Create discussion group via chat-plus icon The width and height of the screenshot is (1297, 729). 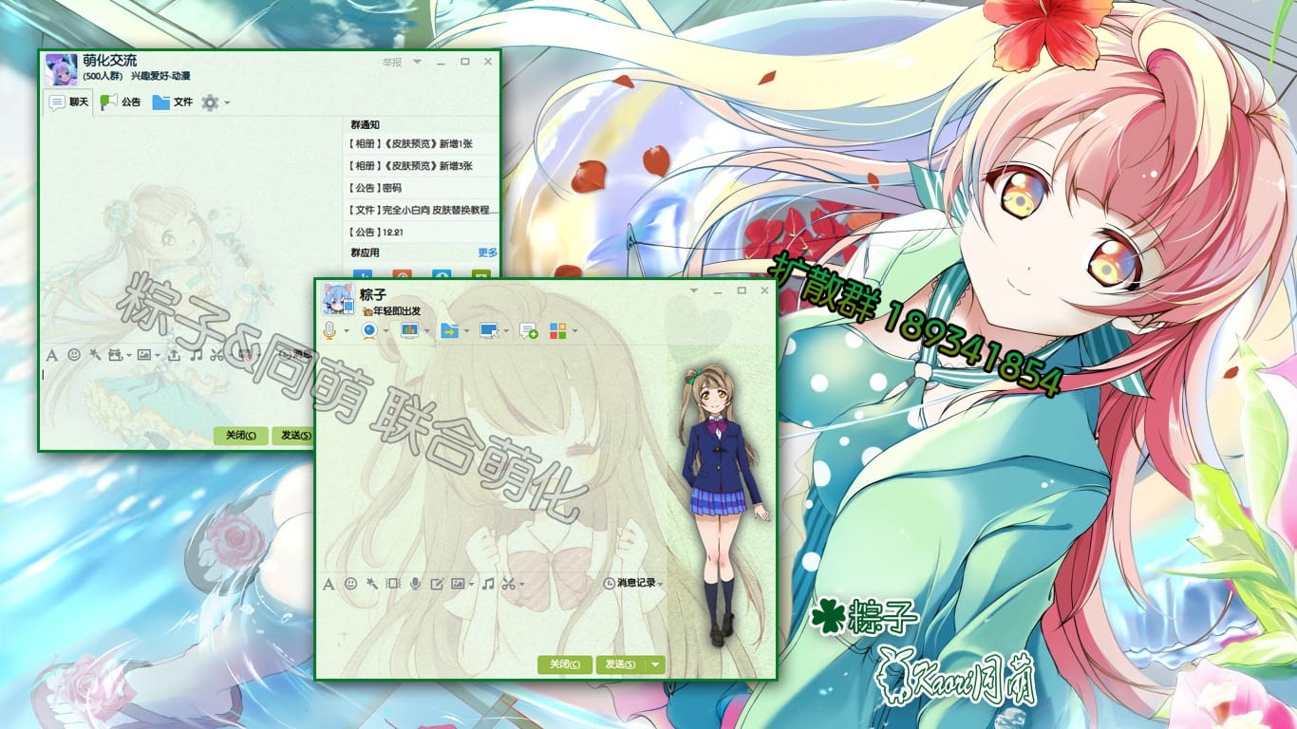click(x=529, y=330)
